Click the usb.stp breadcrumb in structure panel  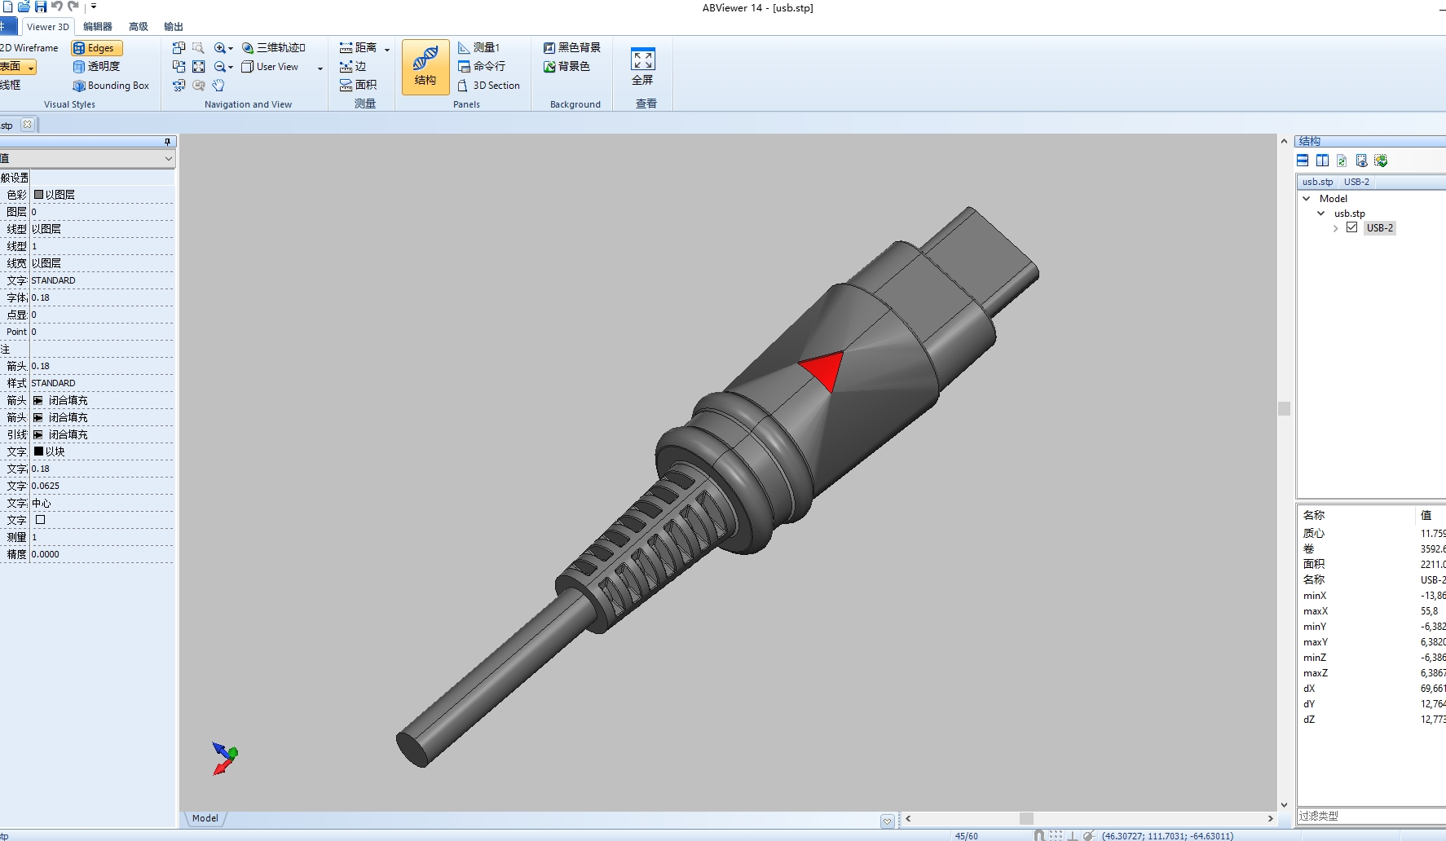[x=1317, y=182]
